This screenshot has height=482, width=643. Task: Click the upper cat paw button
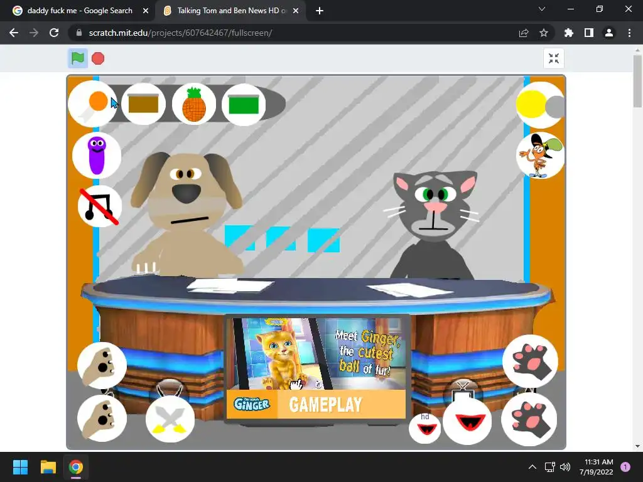coord(530,361)
